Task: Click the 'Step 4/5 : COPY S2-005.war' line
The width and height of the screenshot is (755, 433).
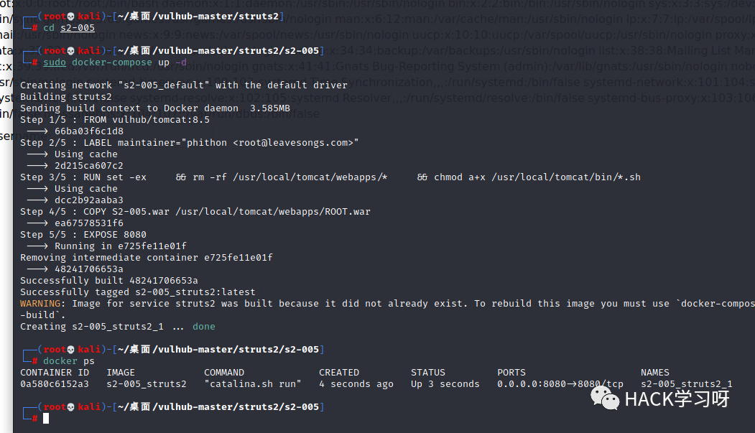Action: pyautogui.click(x=195, y=212)
